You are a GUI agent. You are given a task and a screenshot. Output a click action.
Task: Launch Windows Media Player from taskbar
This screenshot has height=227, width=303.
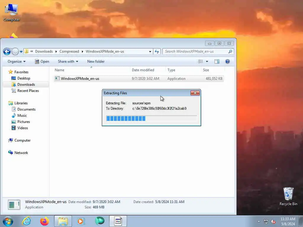click(81, 221)
